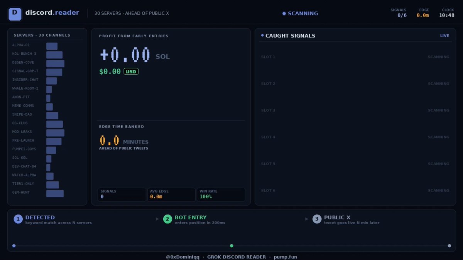Viewport: 463px width, 260px height.
Task: Click the SCANNING status in the header
Action: tap(300, 13)
